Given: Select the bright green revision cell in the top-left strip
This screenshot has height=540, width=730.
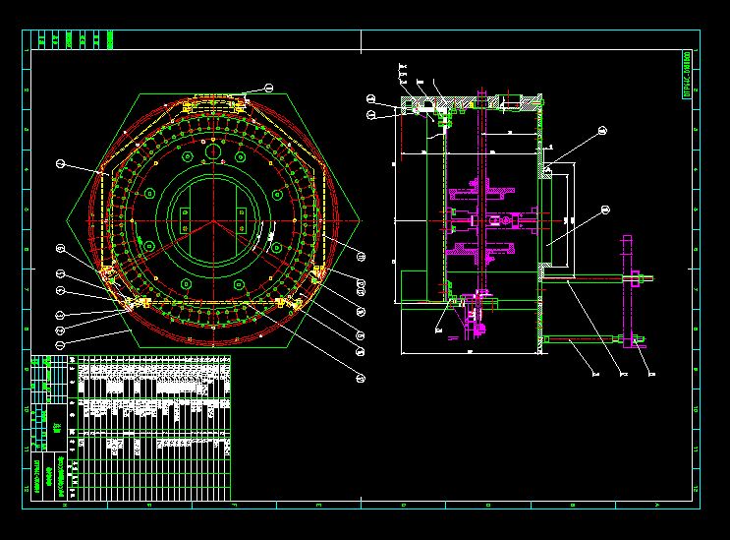Looking at the screenshot, I should click(x=110, y=40).
